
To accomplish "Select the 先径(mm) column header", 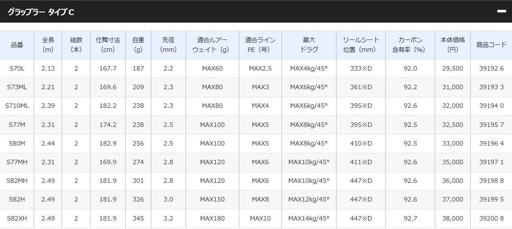I will (x=168, y=45).
